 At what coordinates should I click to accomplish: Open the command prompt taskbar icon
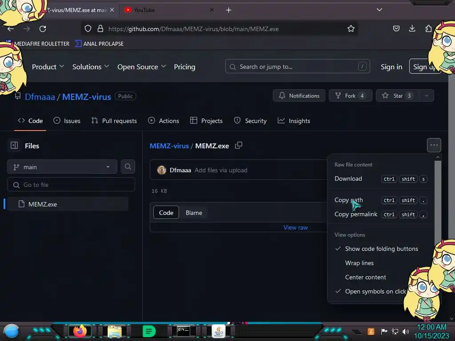(184, 331)
